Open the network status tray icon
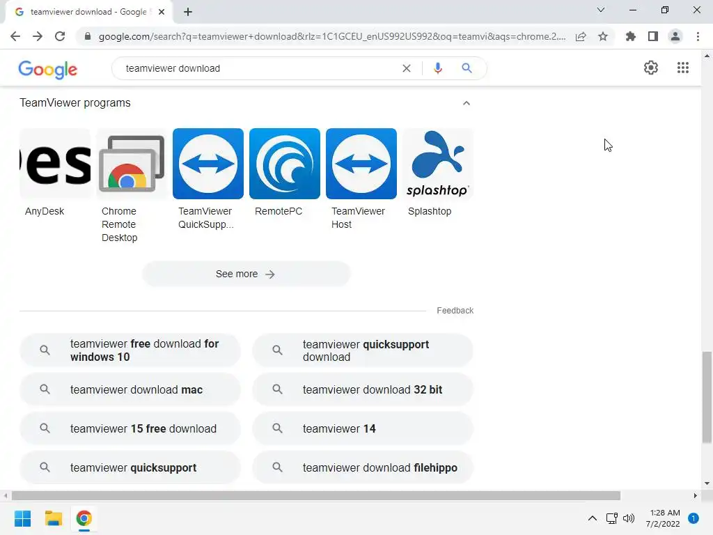 pyautogui.click(x=611, y=518)
